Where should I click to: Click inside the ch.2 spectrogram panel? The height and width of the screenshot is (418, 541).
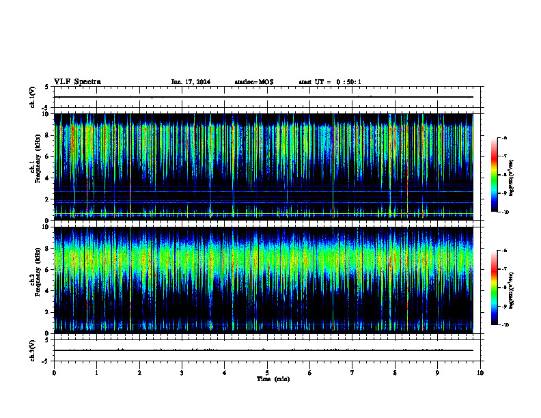tap(264, 280)
